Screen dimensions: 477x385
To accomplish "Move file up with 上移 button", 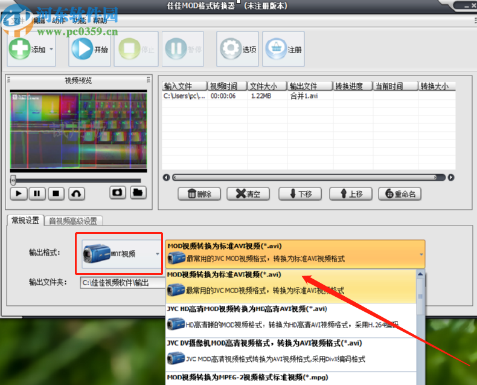I will [351, 194].
